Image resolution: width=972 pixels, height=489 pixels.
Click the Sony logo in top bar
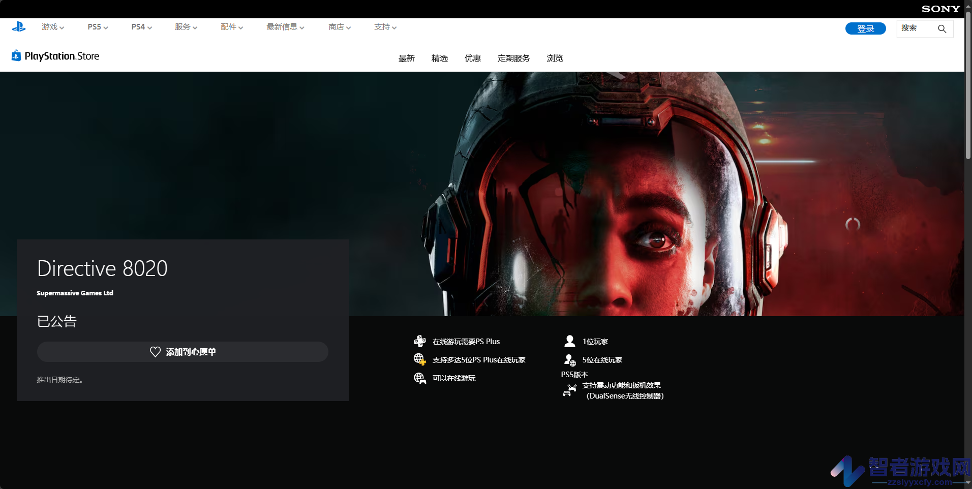click(940, 9)
